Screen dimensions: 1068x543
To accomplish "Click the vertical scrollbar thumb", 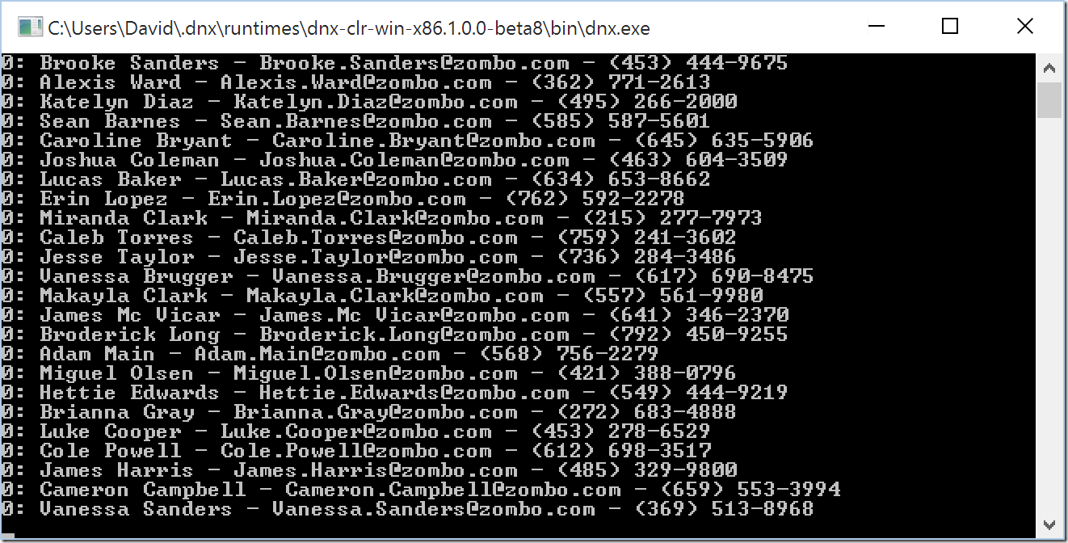I will [1049, 99].
